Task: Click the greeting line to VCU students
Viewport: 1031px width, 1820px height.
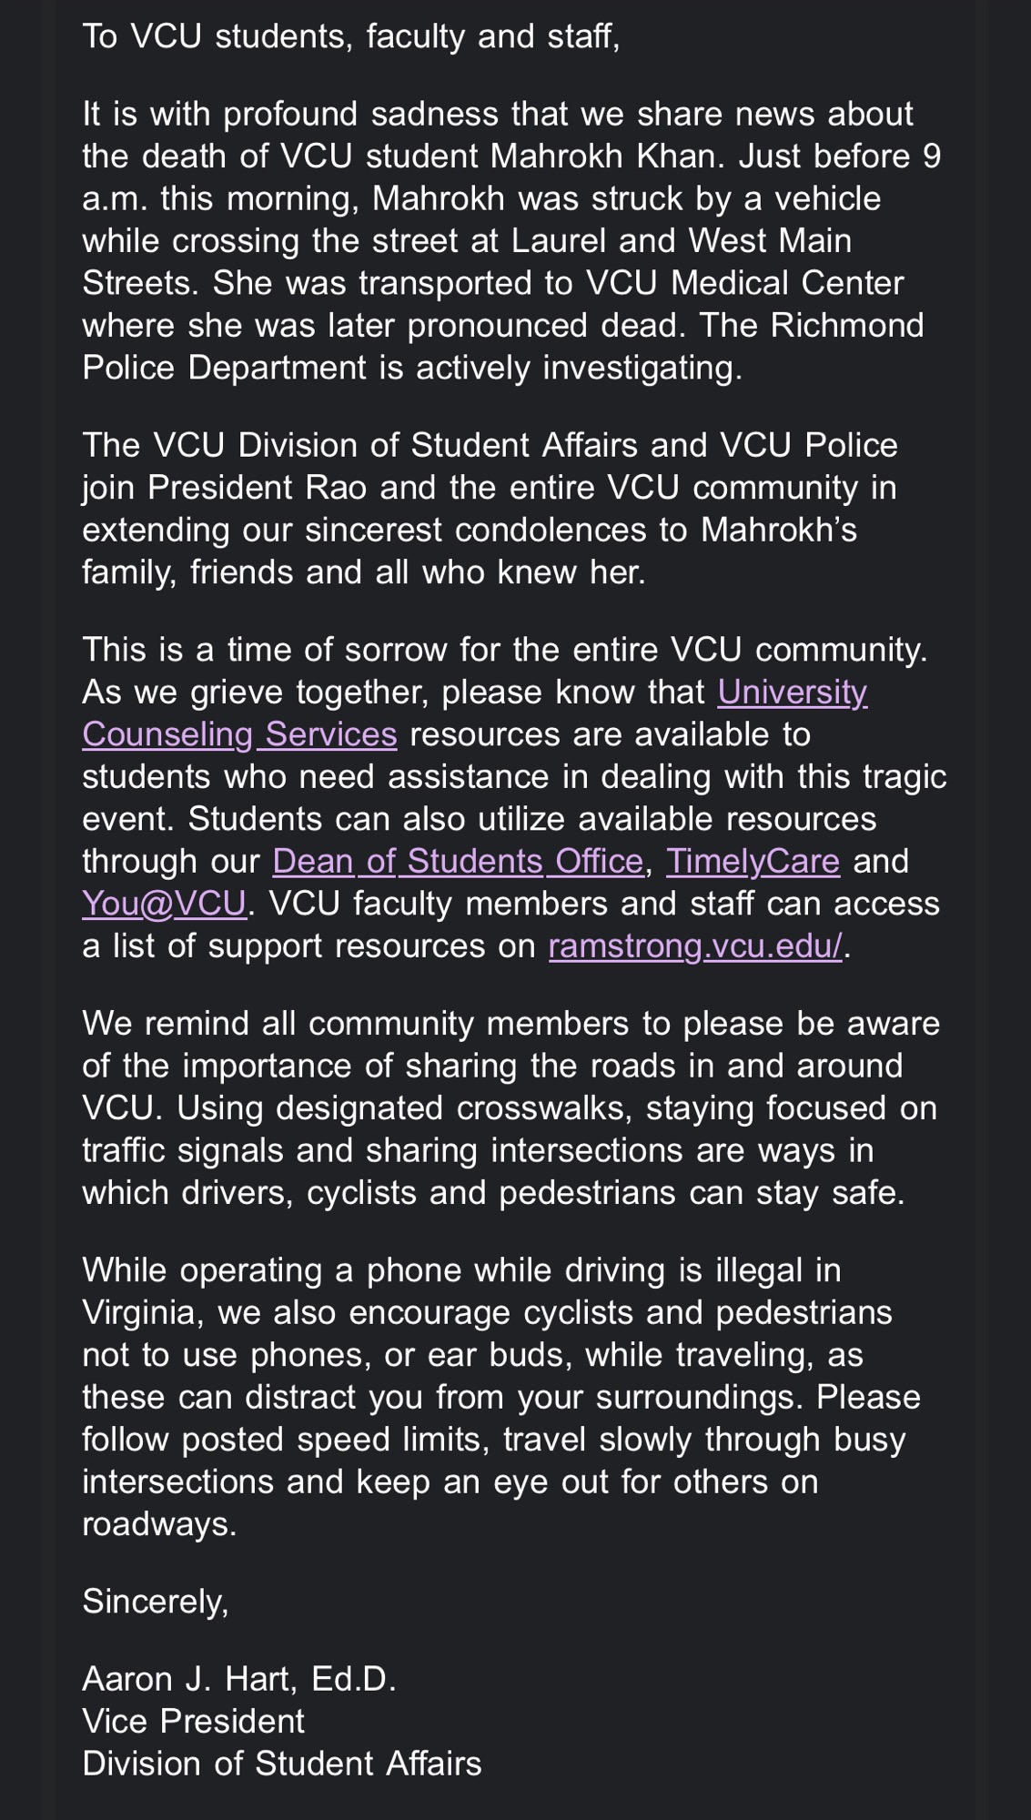Action: (x=350, y=36)
